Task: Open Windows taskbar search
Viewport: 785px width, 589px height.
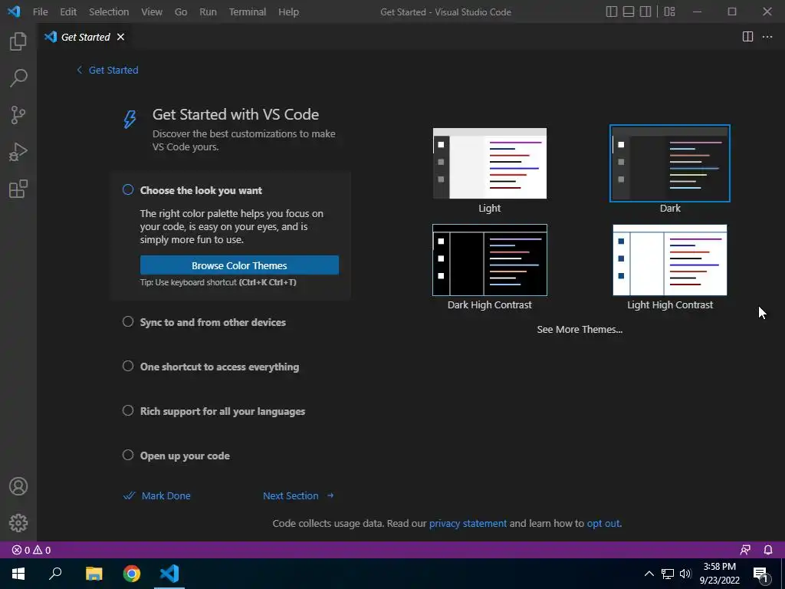Action: tap(55, 574)
